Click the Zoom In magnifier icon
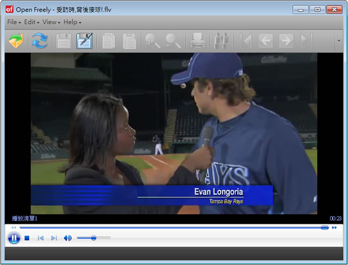The image size is (348, 265). coord(153,41)
